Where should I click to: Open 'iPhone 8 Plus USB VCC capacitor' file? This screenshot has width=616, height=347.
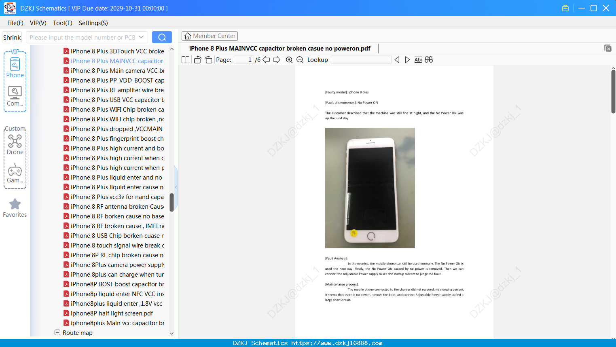point(117,99)
